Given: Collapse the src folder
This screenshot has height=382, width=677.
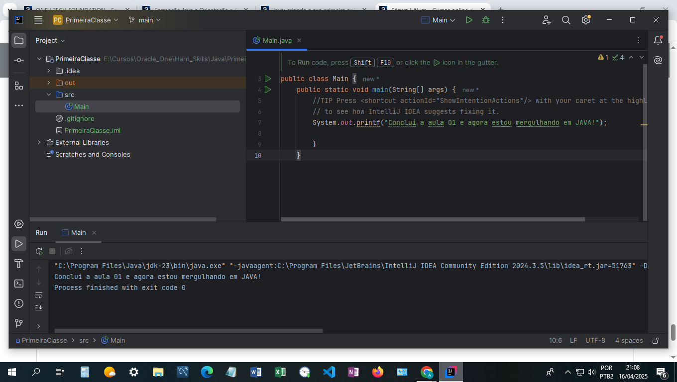Looking at the screenshot, I should [49, 95].
